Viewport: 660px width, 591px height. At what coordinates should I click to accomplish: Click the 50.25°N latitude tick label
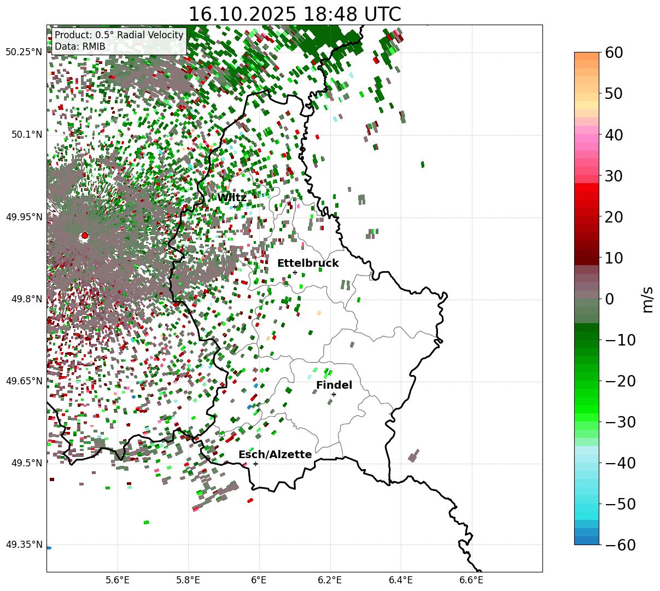[24, 52]
